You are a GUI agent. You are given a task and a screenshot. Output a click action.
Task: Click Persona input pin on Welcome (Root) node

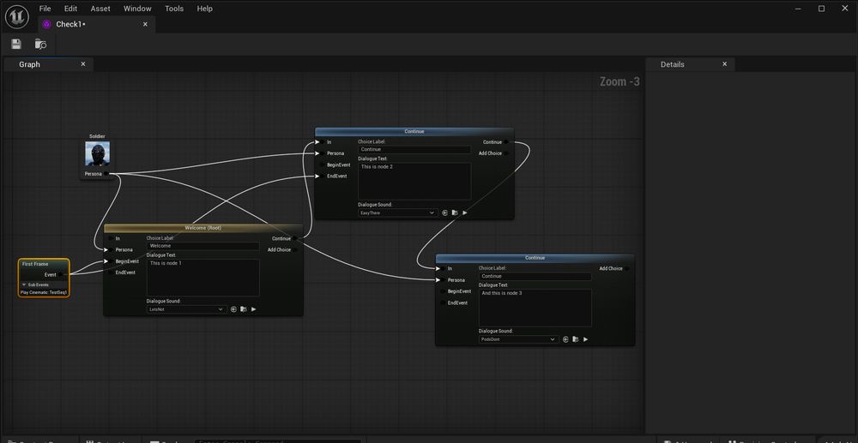pyautogui.click(x=111, y=249)
